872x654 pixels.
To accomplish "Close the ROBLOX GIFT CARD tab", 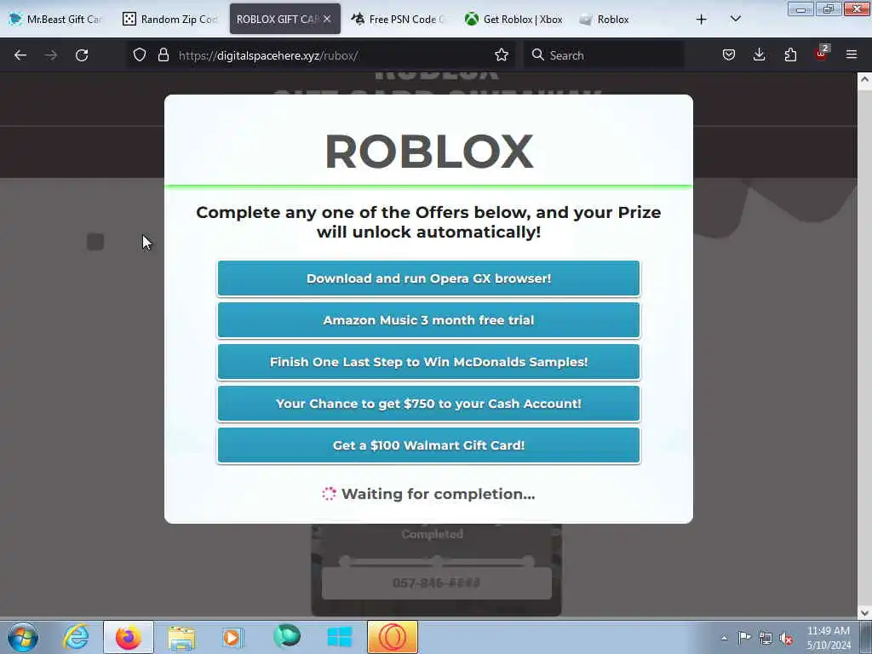I will click(x=327, y=19).
